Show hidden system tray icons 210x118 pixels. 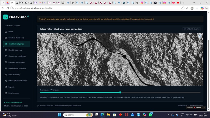click(168, 115)
